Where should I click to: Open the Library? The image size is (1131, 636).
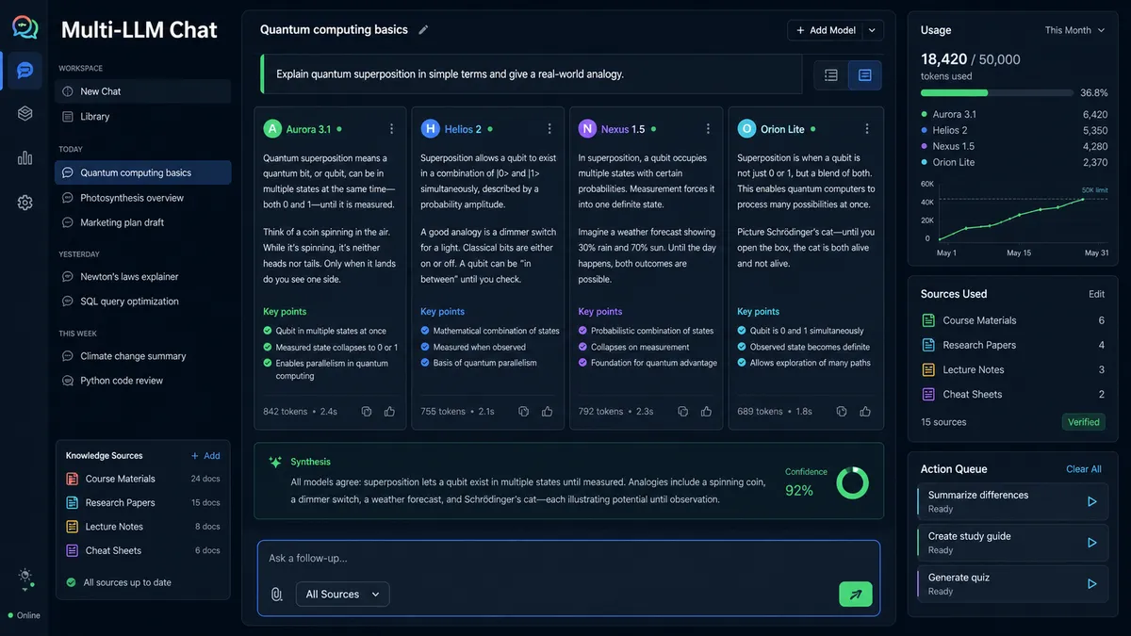tap(142, 117)
